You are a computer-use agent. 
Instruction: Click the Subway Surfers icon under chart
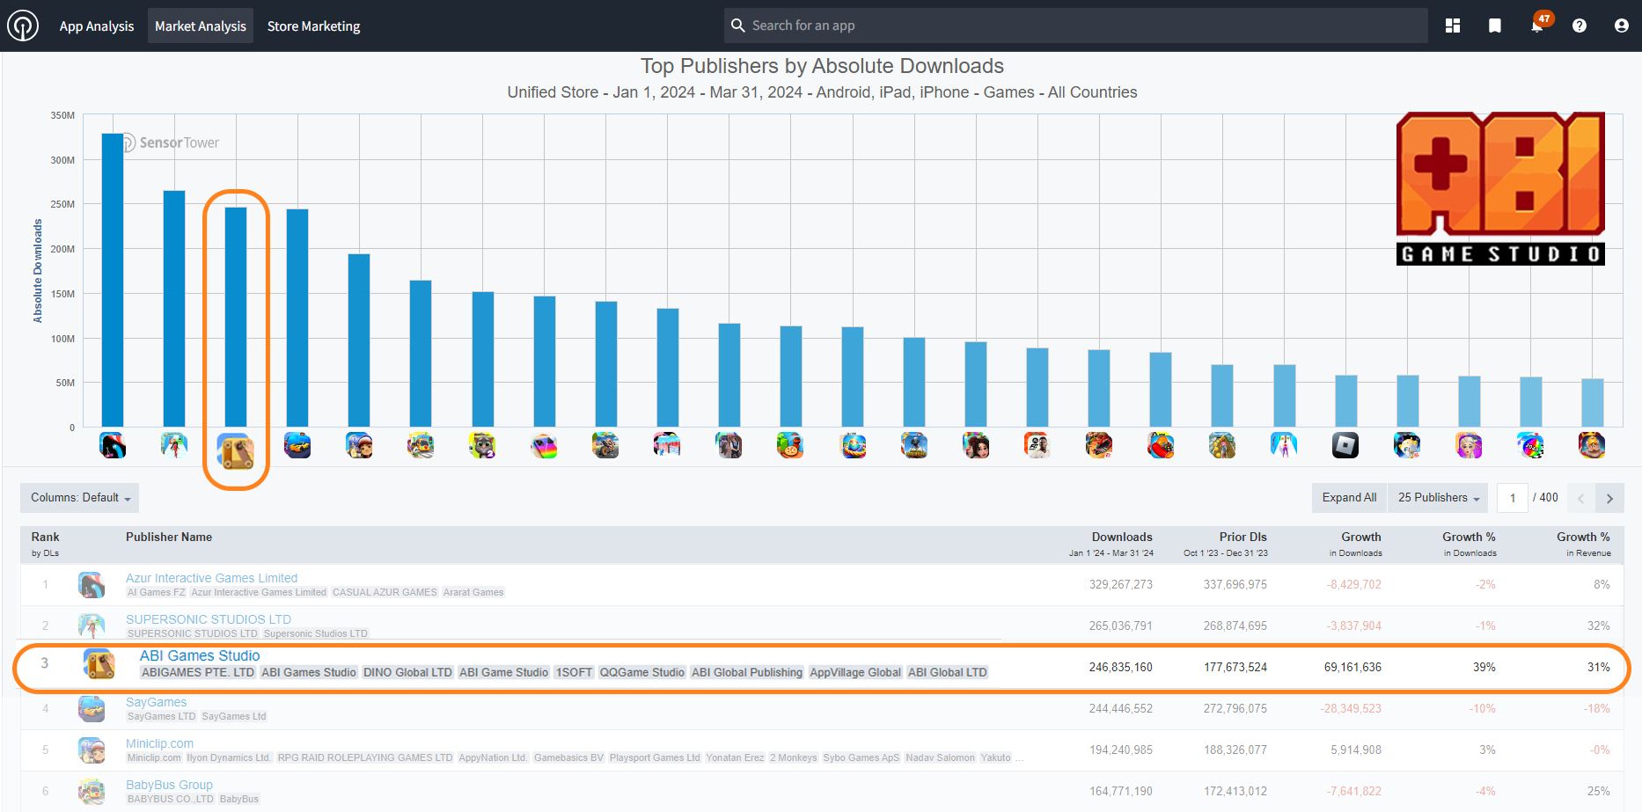[x=359, y=445]
